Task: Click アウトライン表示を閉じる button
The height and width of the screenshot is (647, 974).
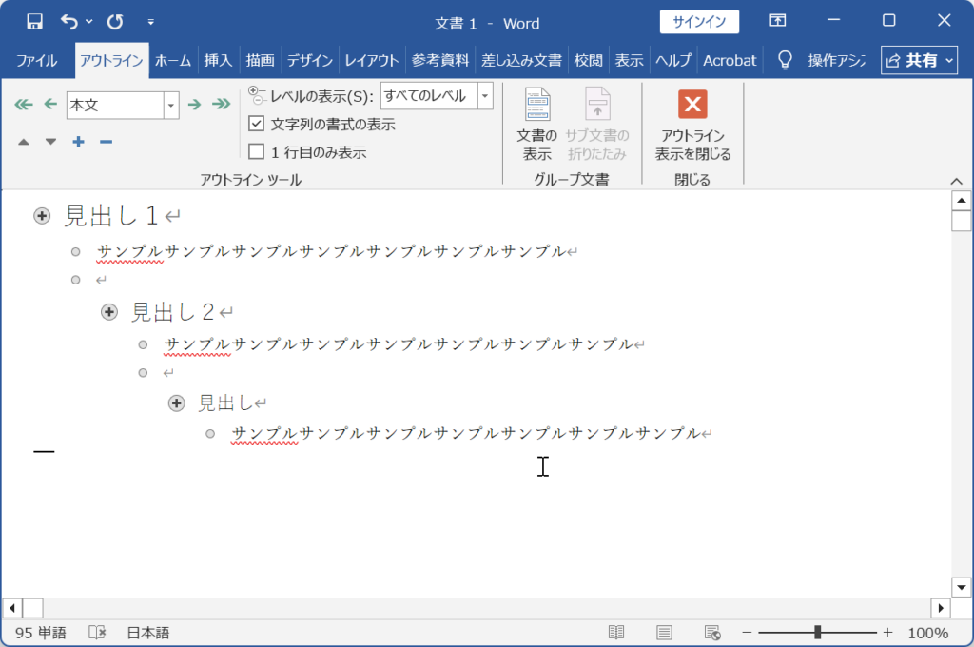Action: [692, 124]
